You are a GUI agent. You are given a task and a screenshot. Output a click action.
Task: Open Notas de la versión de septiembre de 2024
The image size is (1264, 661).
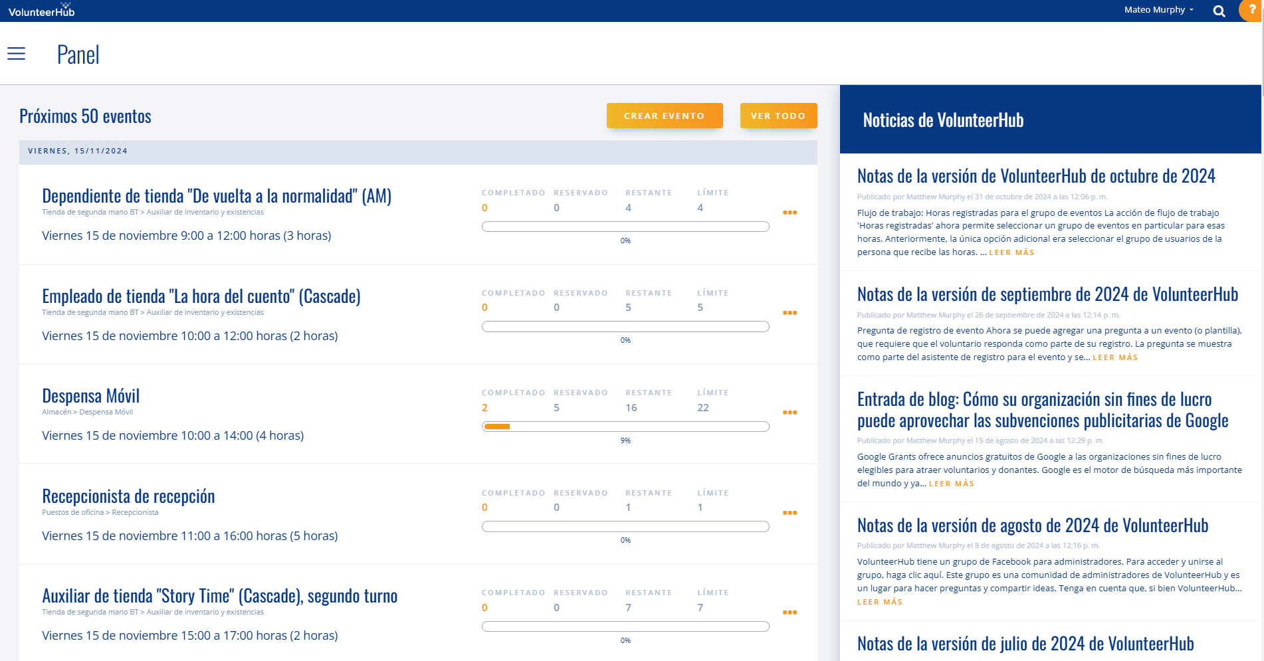pyautogui.click(x=1047, y=294)
